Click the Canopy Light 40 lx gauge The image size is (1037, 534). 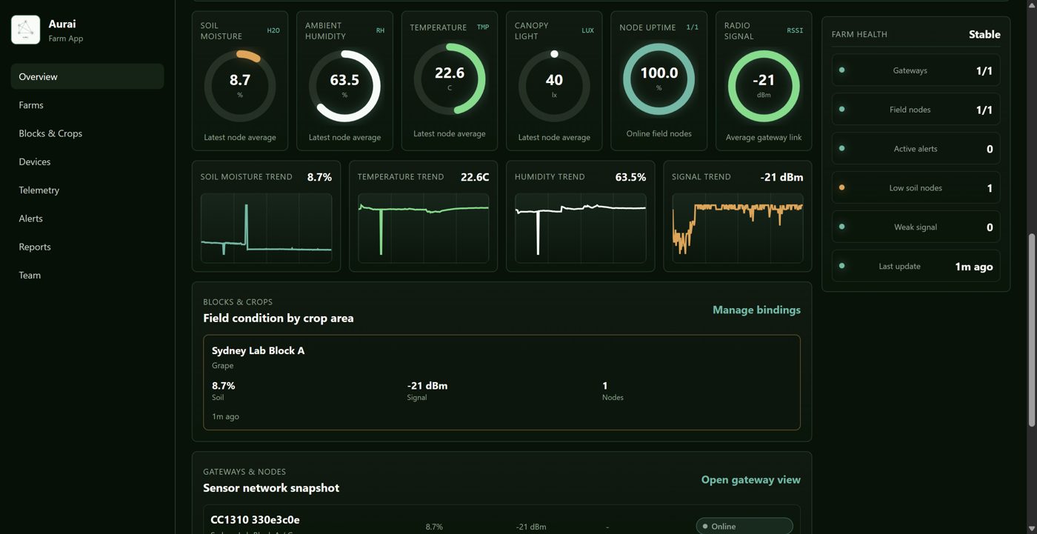pyautogui.click(x=554, y=86)
